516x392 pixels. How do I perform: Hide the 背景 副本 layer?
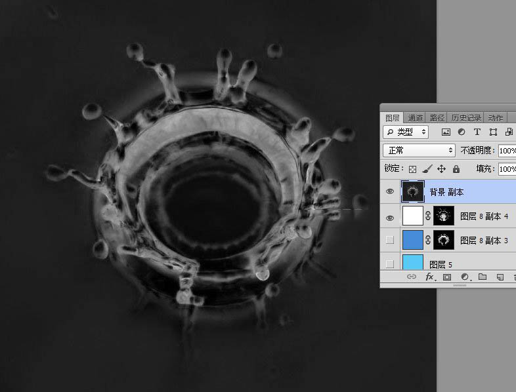(390, 191)
